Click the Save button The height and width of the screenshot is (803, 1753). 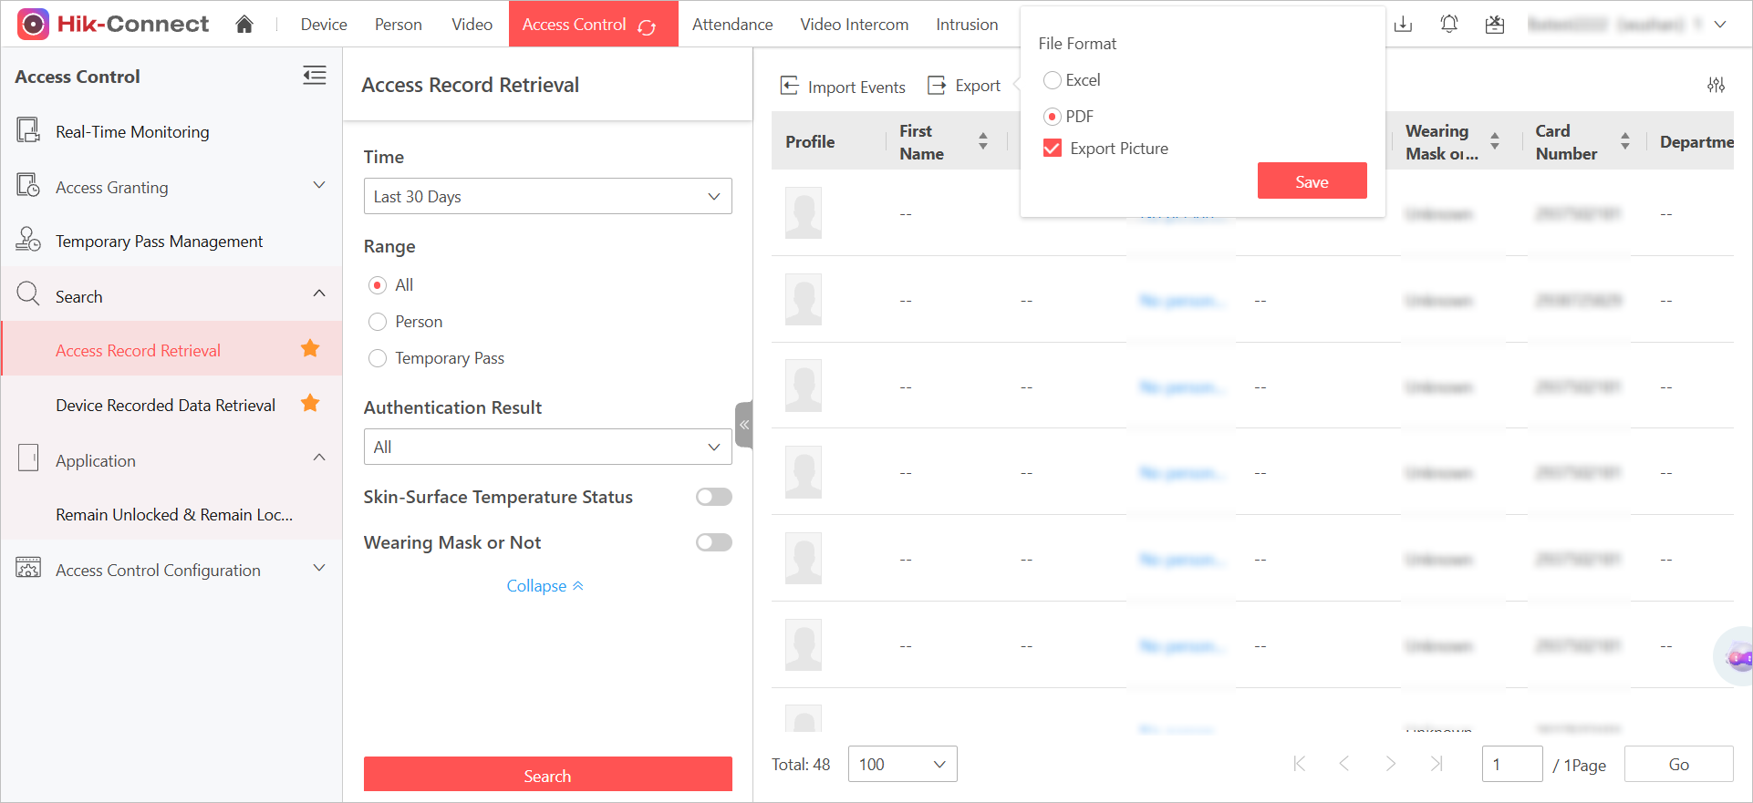click(x=1312, y=181)
